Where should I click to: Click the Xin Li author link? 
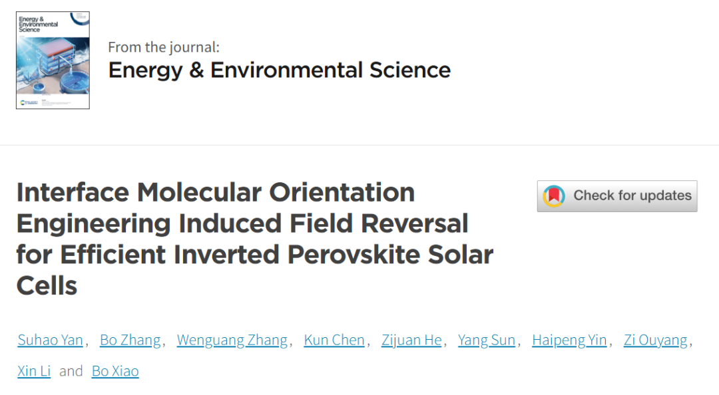pyautogui.click(x=34, y=371)
